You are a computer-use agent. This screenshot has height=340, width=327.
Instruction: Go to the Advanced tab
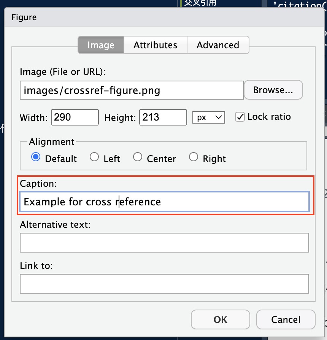point(218,45)
